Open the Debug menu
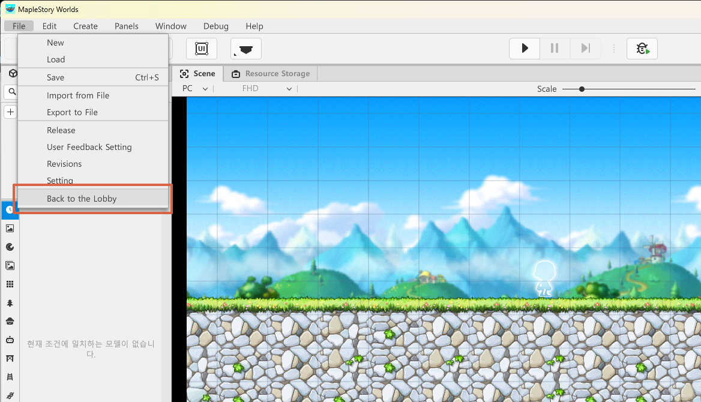Screen dimensions: 701x402 pos(216,26)
